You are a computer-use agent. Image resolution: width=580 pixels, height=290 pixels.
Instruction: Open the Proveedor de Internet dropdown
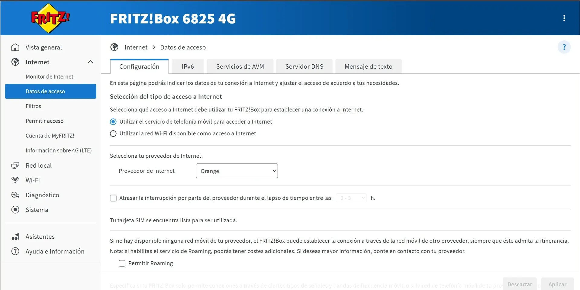click(x=237, y=171)
